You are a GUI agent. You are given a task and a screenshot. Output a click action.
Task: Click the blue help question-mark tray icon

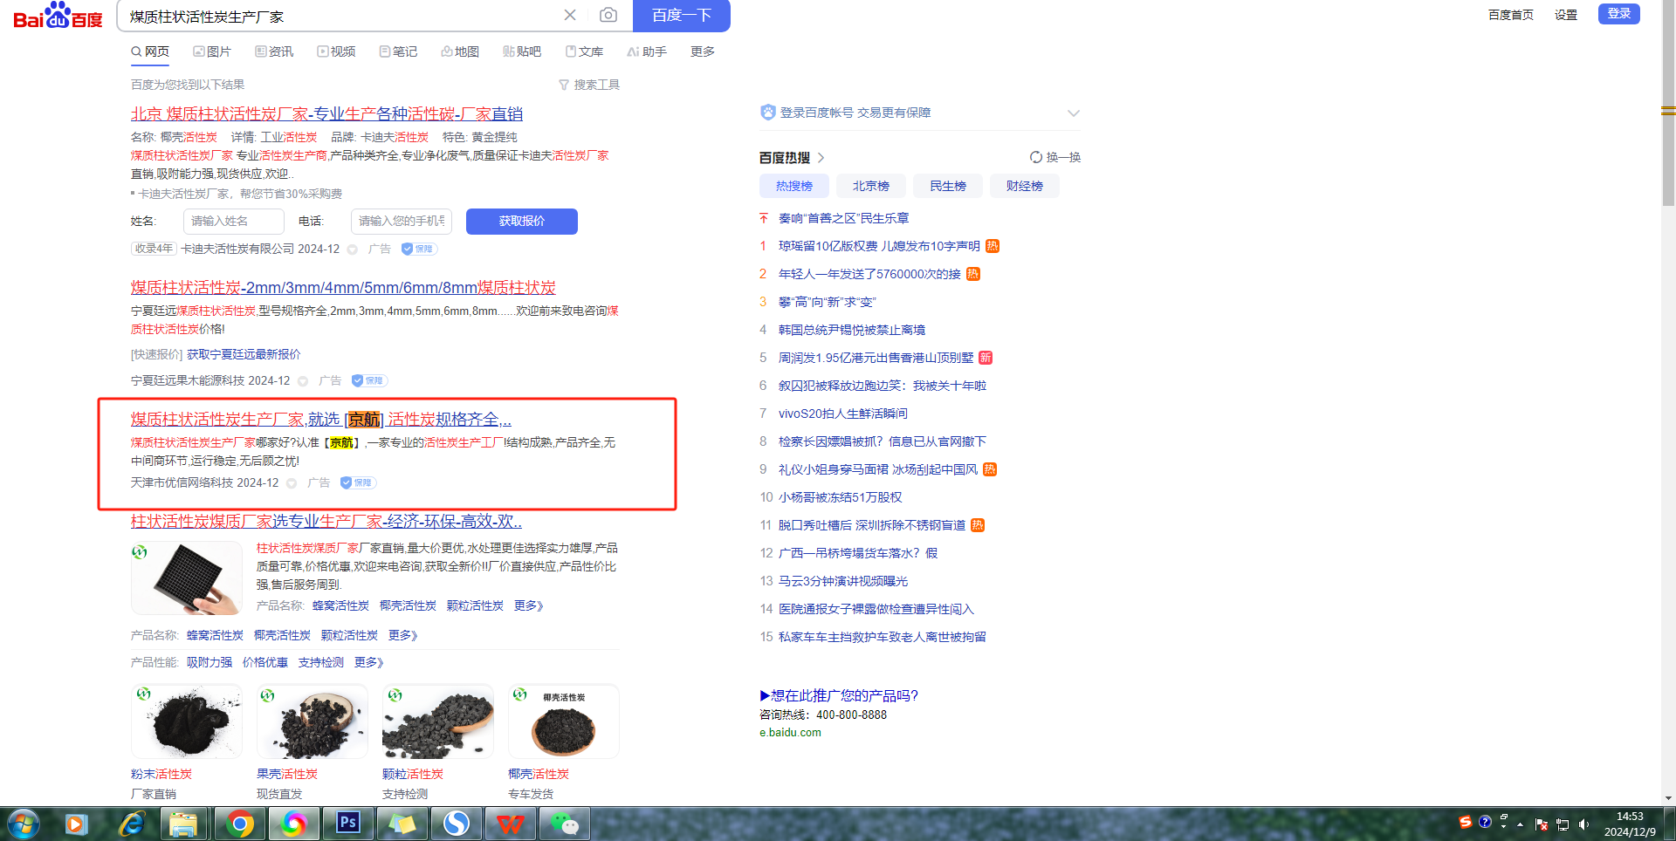coord(1485,822)
